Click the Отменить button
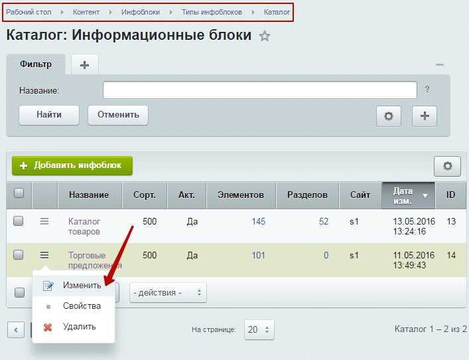The width and height of the screenshot is (469, 360). coord(118,115)
